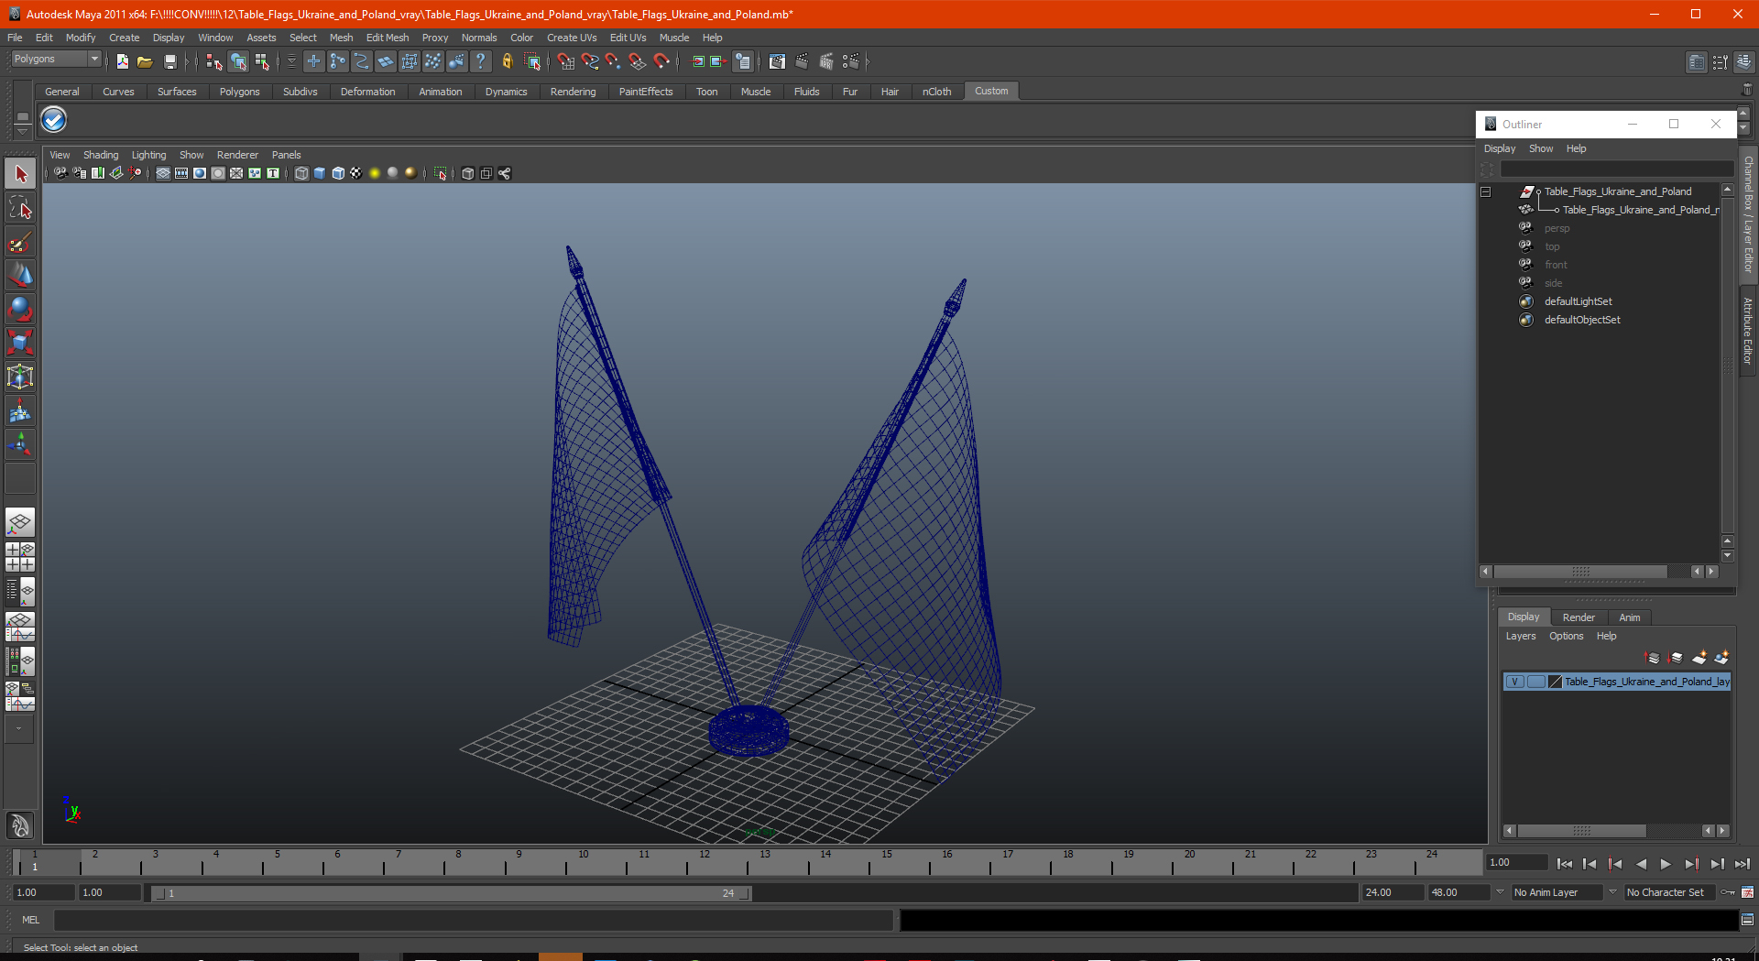
Task: Activate the Move tool
Action: [20, 275]
